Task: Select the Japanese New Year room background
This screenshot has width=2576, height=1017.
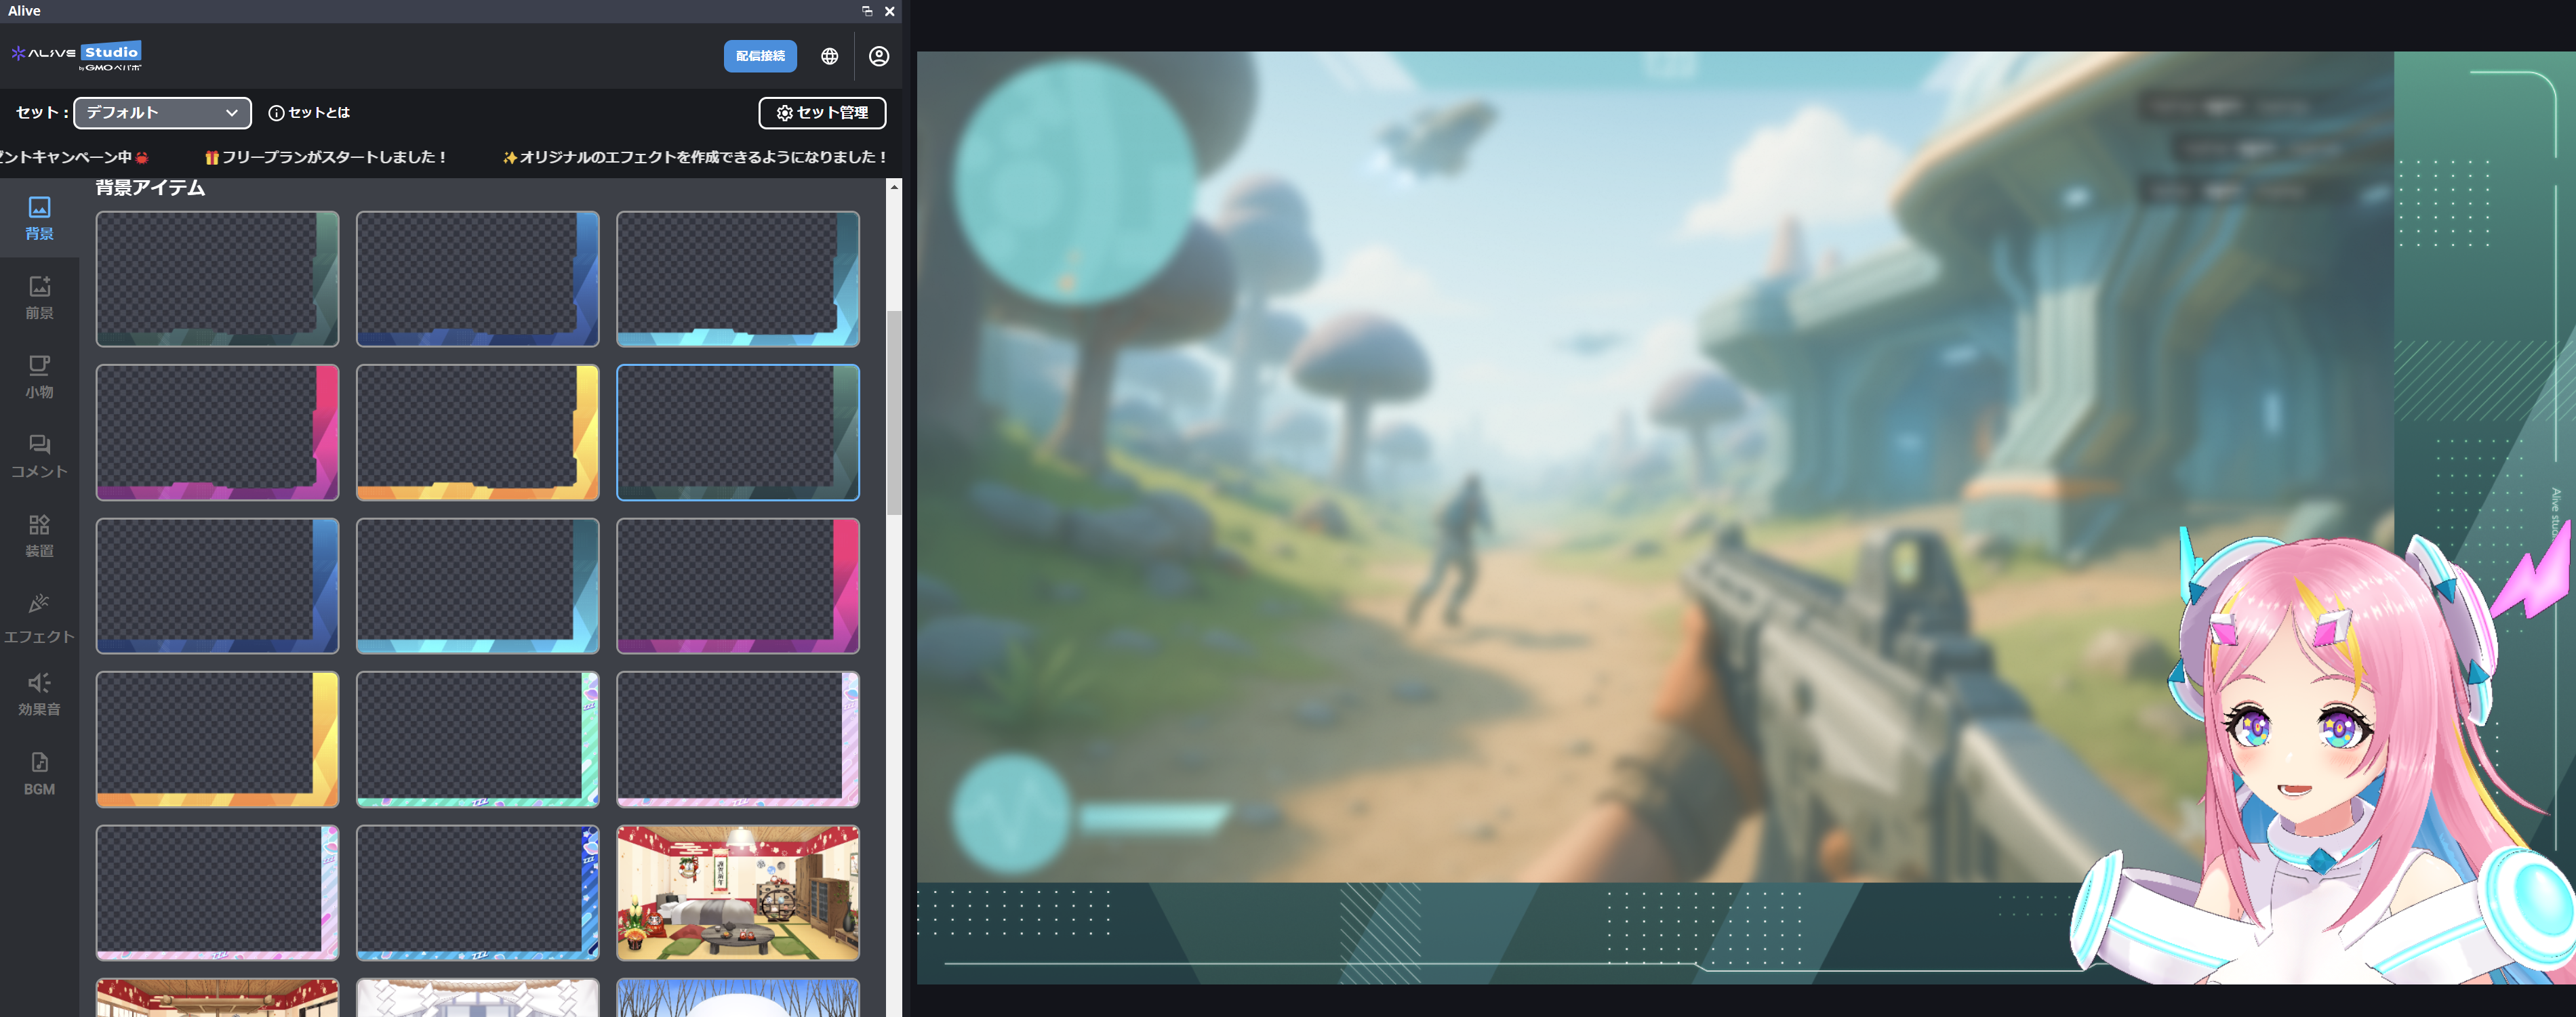Action: click(x=737, y=892)
